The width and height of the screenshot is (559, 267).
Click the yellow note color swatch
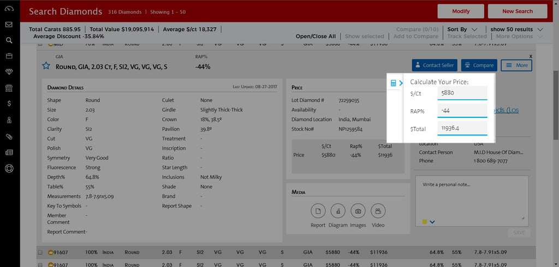(425, 222)
